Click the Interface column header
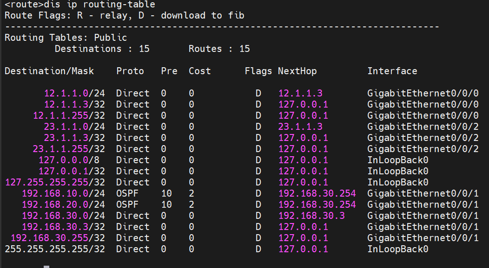This screenshot has height=268, width=489. coord(392,71)
